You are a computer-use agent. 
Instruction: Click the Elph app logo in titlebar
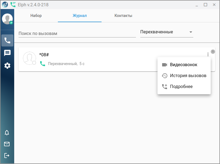(x=5, y=5)
